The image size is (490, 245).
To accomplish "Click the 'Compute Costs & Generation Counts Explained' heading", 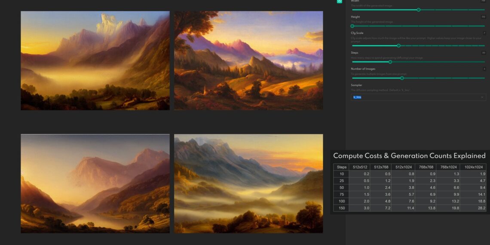I will [x=409, y=156].
